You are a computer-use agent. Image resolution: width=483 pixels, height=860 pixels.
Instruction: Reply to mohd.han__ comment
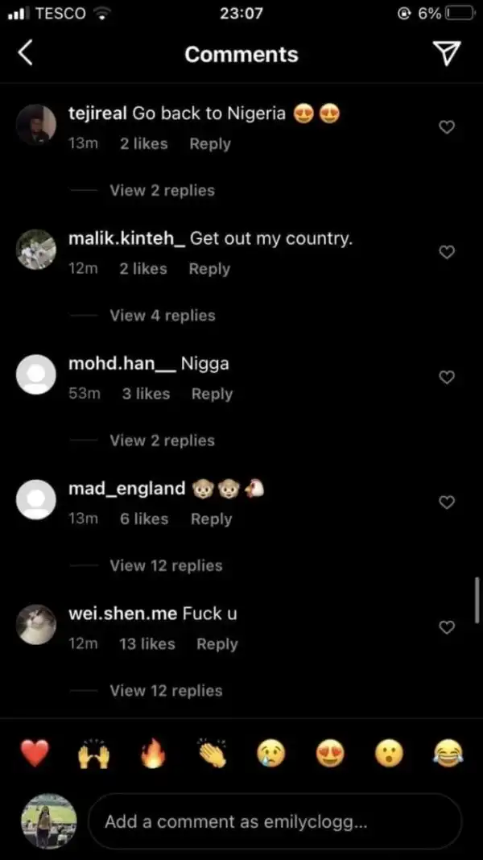[x=213, y=394]
